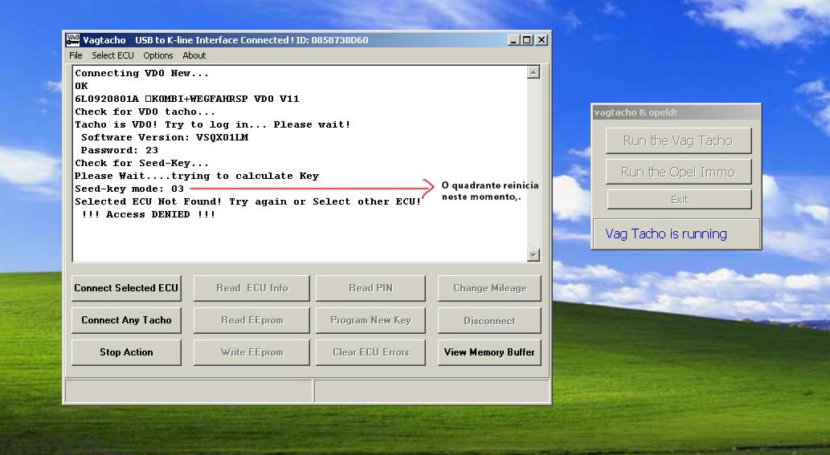Click log line 'Check for VDO tacho...'
Viewport: 830px width, 455px height.
[x=145, y=112]
